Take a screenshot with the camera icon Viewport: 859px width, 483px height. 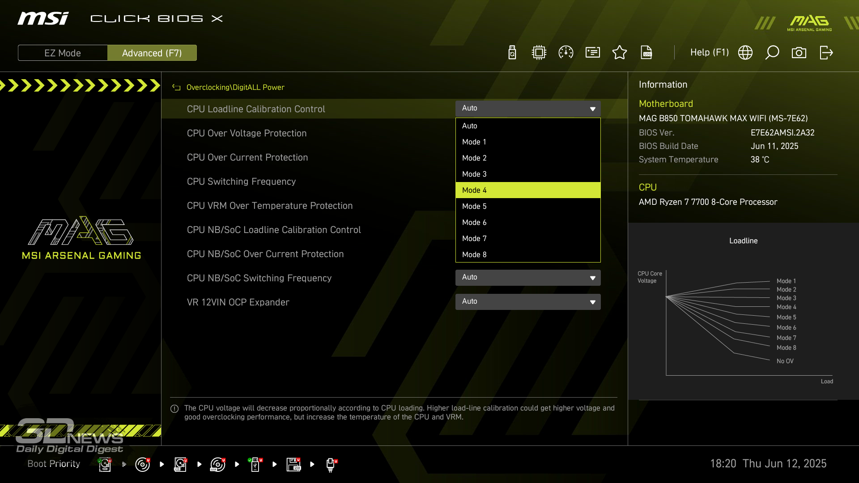point(799,53)
